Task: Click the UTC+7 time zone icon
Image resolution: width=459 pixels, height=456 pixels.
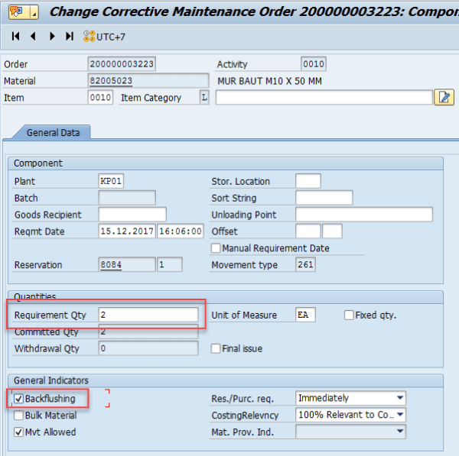Action: 89,37
